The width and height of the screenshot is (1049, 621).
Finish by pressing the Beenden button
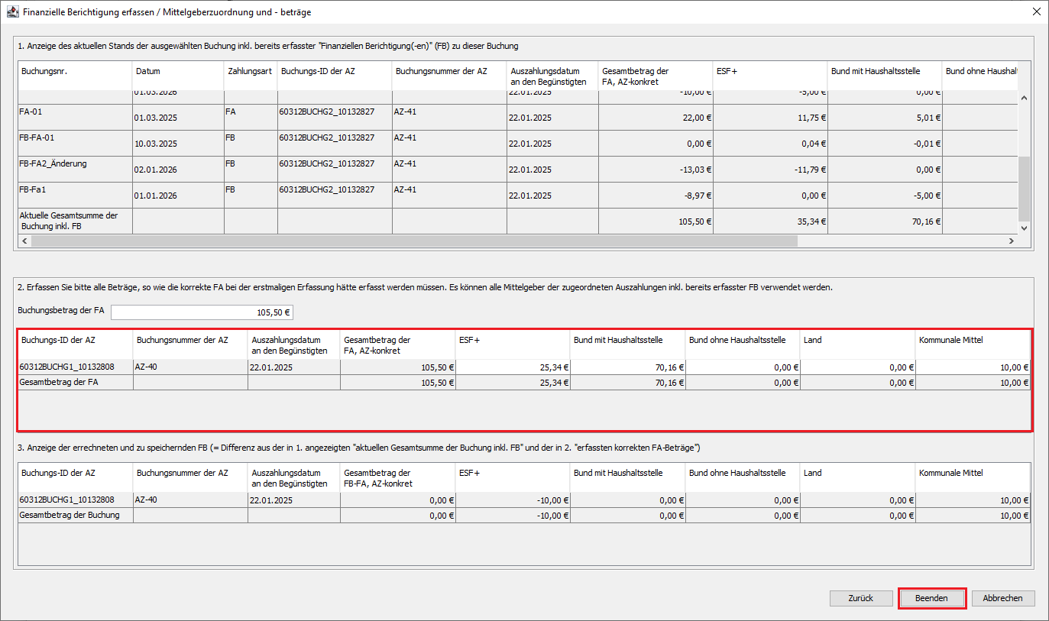click(x=931, y=598)
